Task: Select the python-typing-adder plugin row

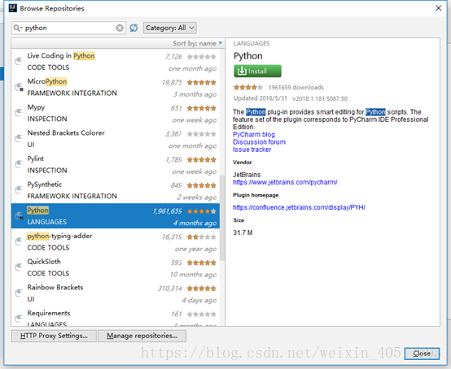Action: point(116,241)
